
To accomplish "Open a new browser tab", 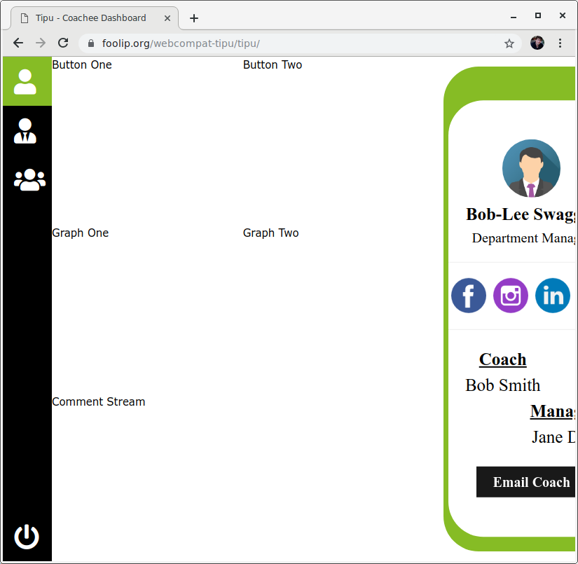I will click(193, 18).
